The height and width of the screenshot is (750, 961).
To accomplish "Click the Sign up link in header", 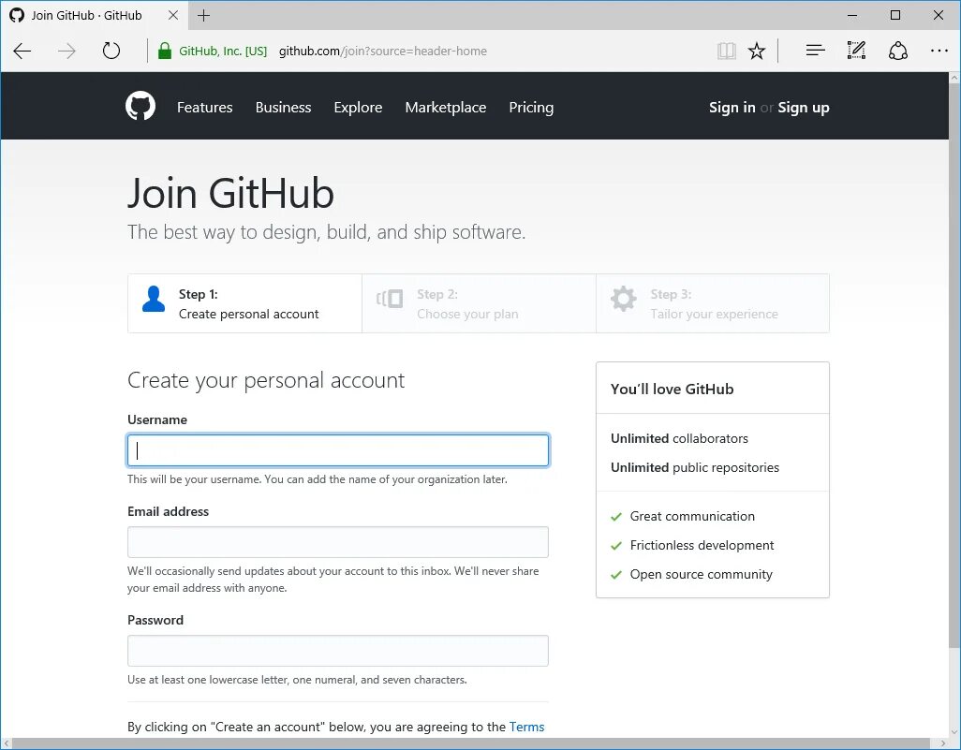I will (804, 108).
